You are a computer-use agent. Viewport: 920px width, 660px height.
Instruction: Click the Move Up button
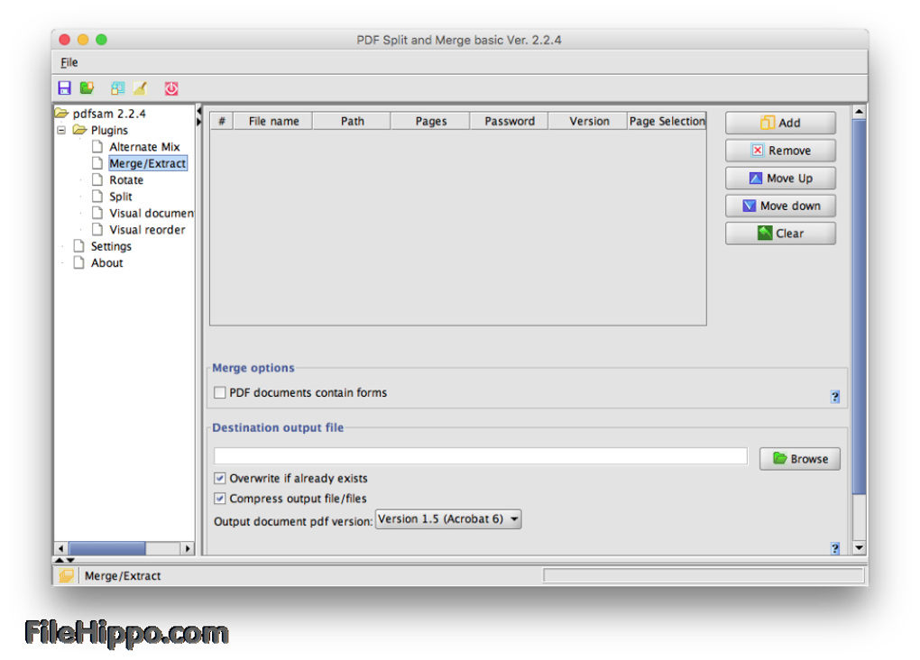pos(780,178)
